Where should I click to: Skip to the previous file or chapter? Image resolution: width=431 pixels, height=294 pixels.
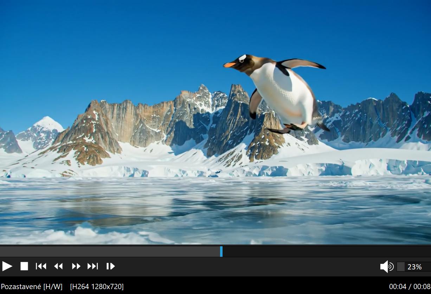(x=41, y=266)
